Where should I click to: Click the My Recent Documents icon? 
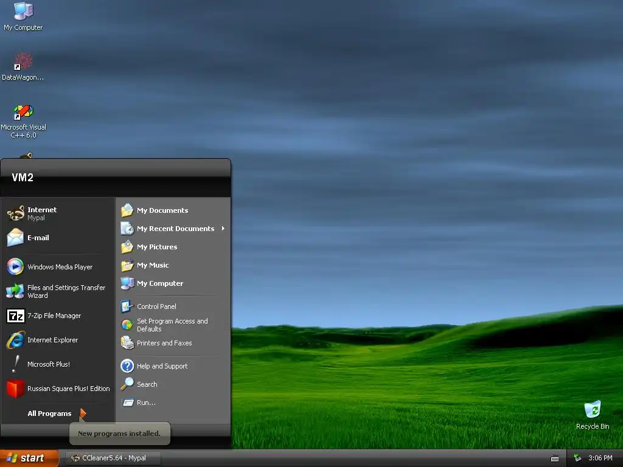[127, 229]
